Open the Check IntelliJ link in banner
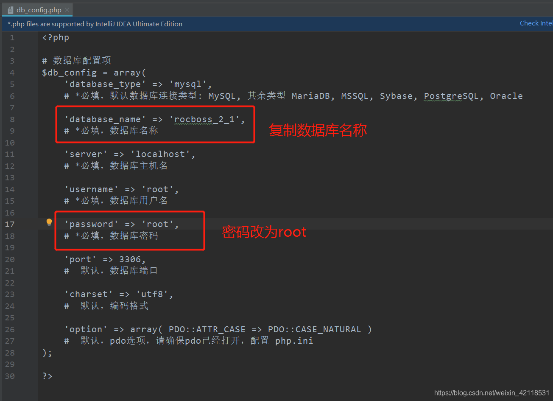Viewport: 553px width, 401px height. (536, 23)
